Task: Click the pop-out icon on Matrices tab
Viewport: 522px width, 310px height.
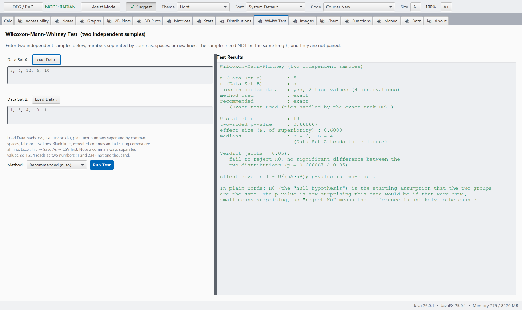Action: (x=169, y=21)
